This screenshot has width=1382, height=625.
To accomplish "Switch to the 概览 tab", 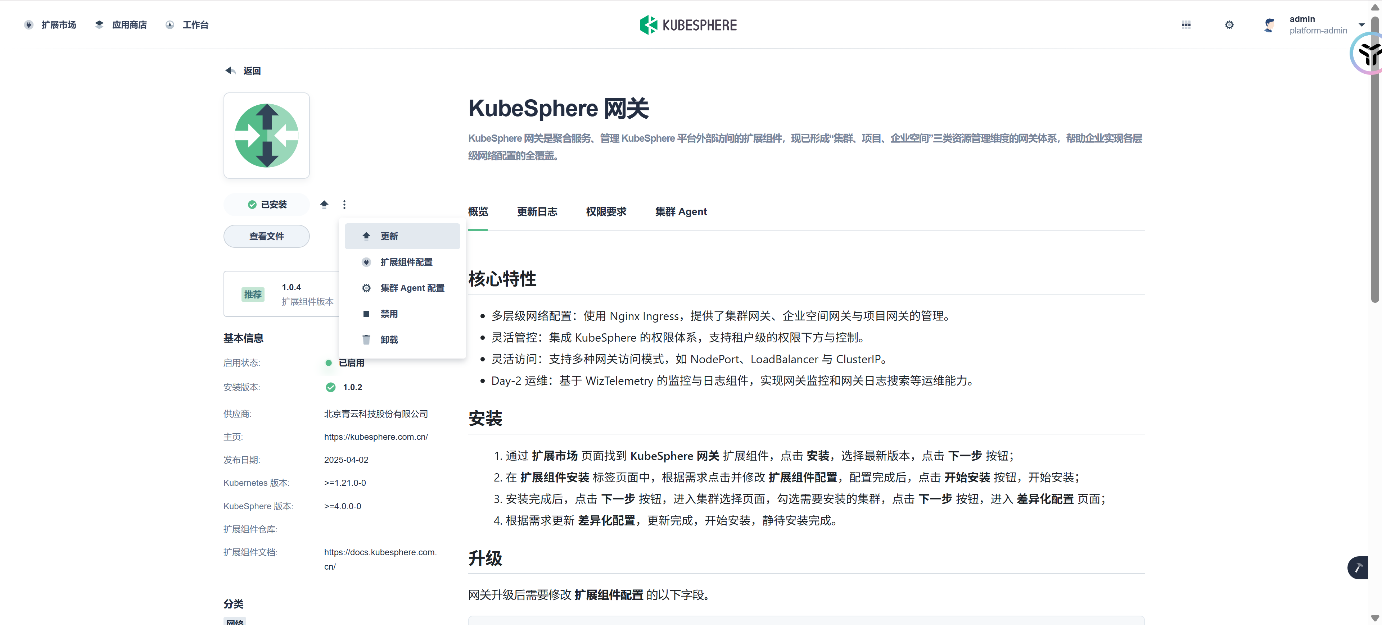I will pyautogui.click(x=478, y=212).
